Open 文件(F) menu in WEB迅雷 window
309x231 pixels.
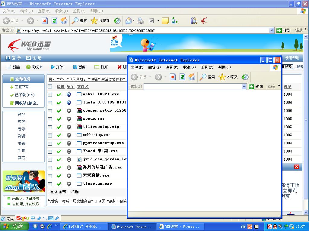click(9, 11)
